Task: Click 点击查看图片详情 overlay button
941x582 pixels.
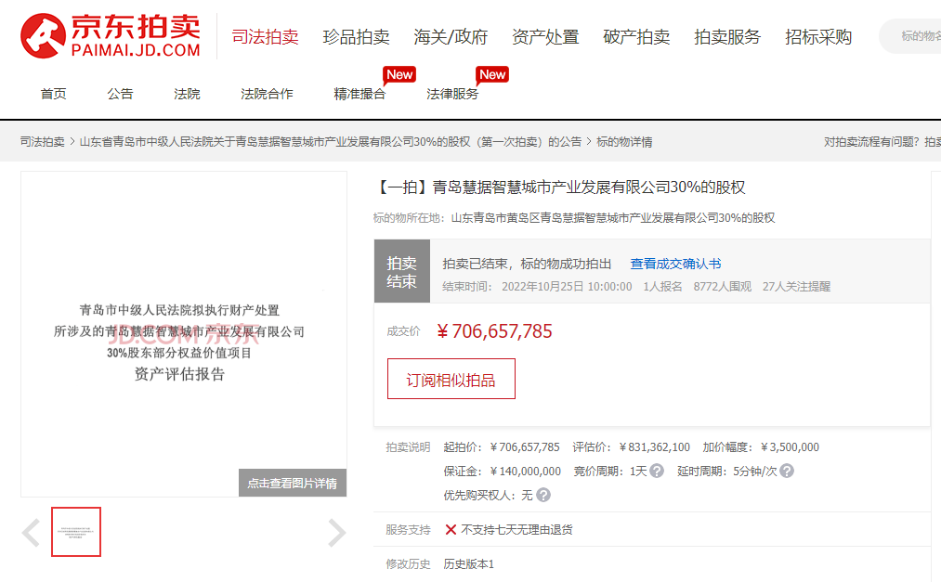Action: click(x=292, y=484)
